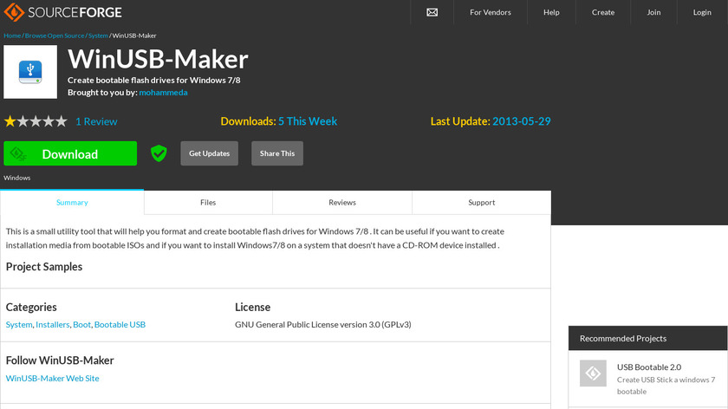Open the Boot category link
The height and width of the screenshot is (409, 728).
[81, 324]
